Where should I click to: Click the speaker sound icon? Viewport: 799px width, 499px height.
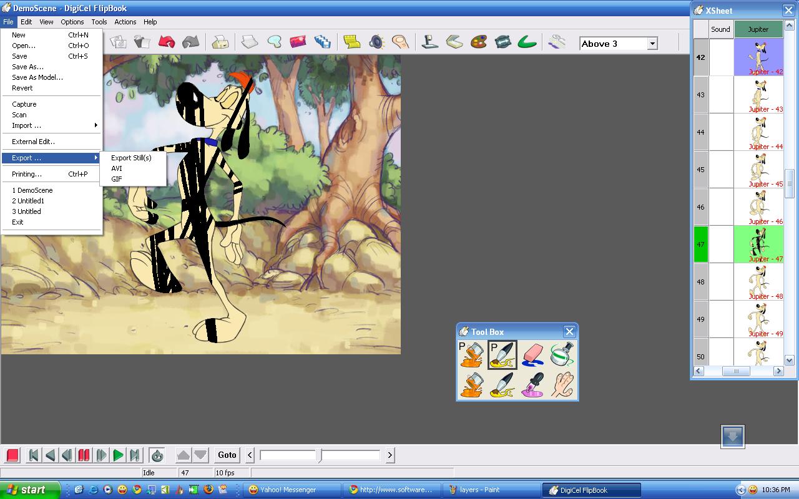coord(376,42)
